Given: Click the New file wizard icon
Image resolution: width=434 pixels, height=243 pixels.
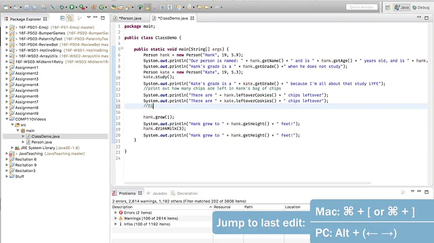Looking at the screenshot, I should tap(6, 7).
